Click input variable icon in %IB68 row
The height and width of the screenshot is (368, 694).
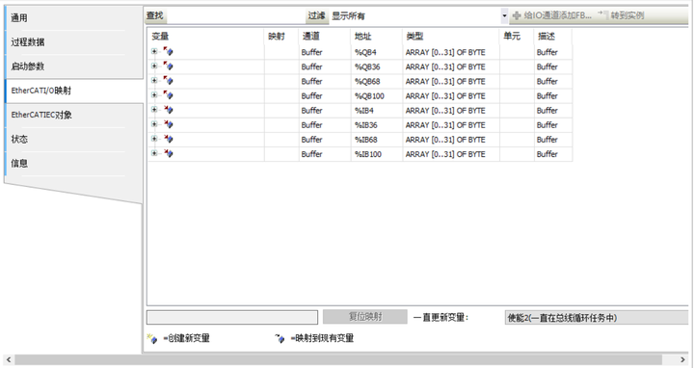pos(168,140)
